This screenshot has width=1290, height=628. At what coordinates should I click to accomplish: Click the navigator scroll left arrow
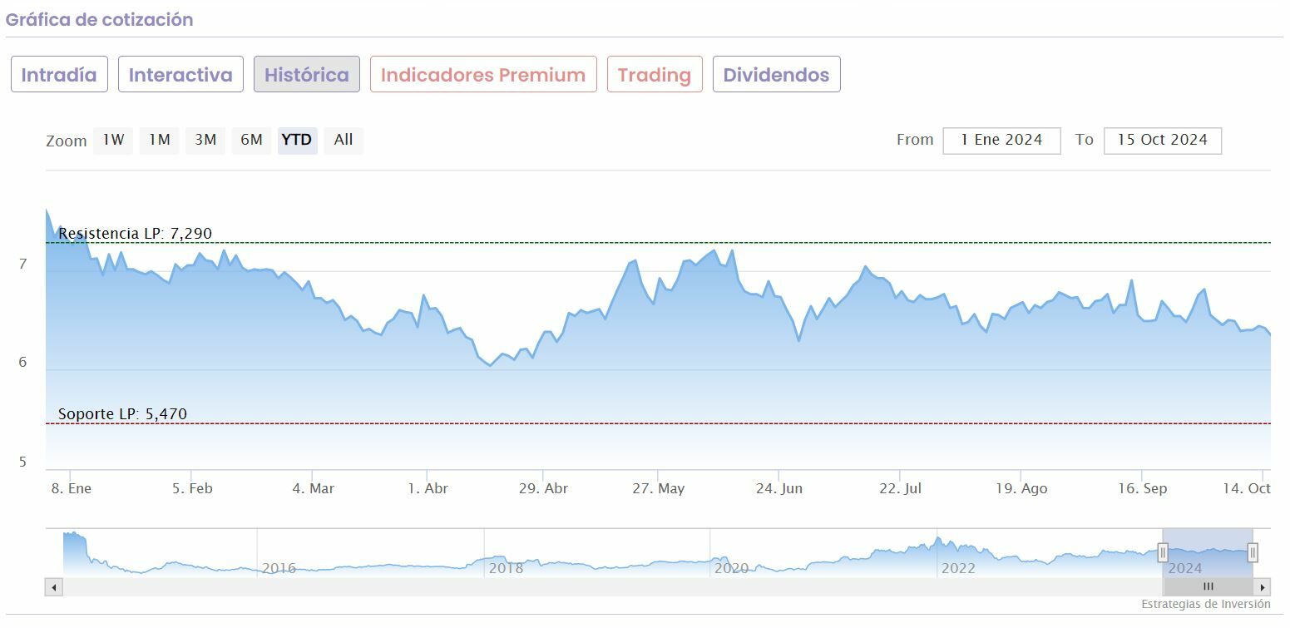point(54,587)
